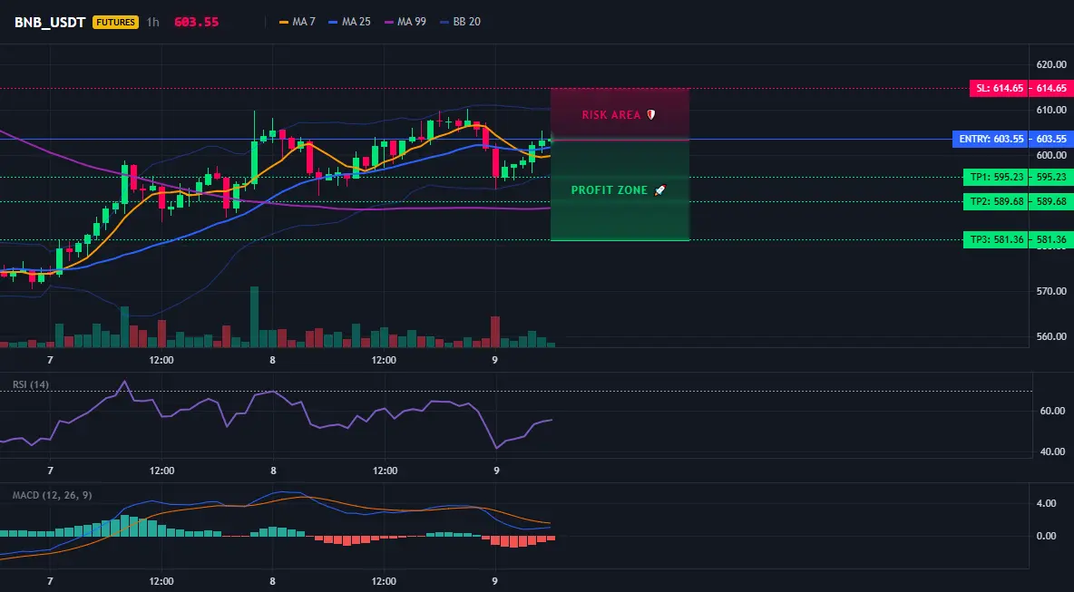Click the ENTRY: 603.55 price label
The image size is (1074, 592).
991,139
